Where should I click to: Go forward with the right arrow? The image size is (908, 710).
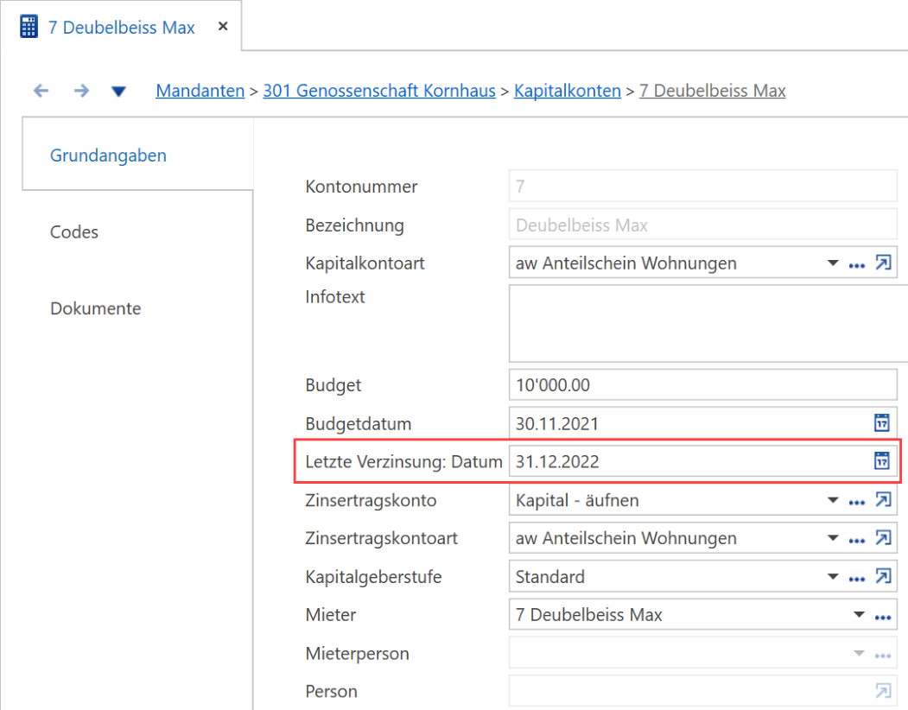pos(82,91)
